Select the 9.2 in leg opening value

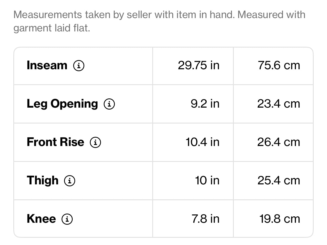[205, 104]
